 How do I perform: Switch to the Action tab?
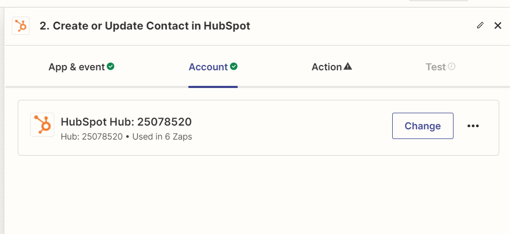click(x=332, y=67)
